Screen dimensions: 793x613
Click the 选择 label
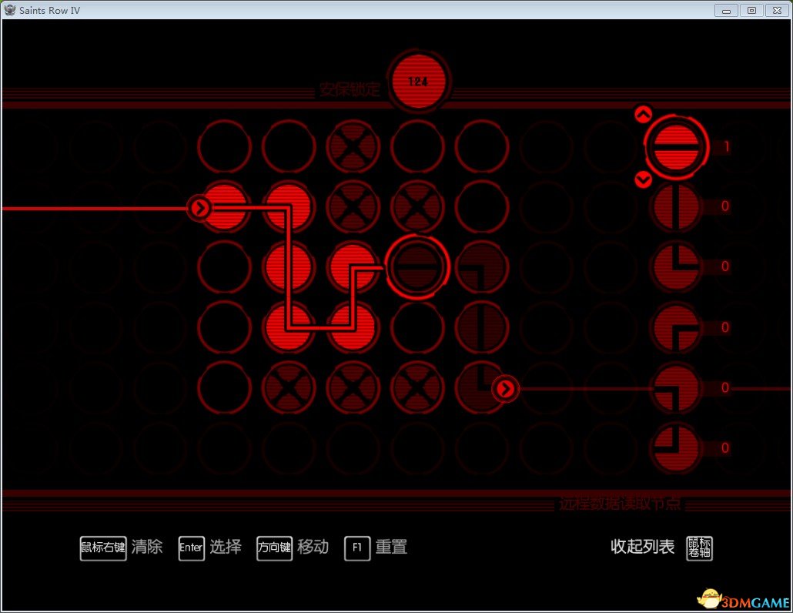click(226, 547)
